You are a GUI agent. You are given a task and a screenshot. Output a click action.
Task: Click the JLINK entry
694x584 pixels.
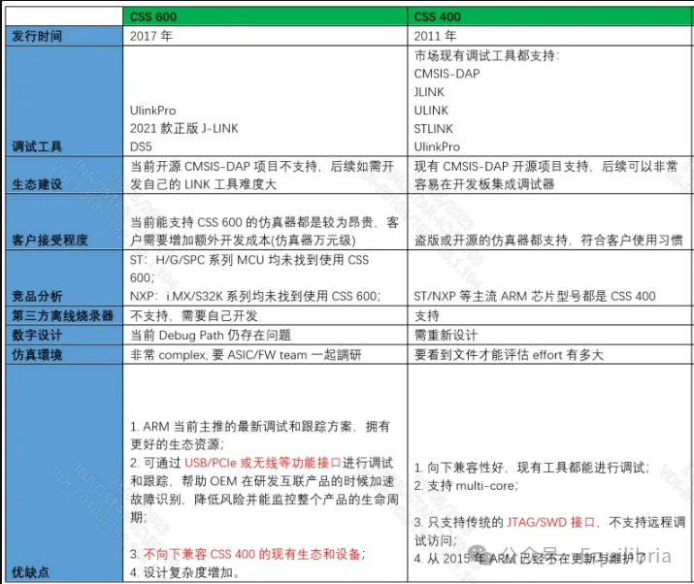429,92
